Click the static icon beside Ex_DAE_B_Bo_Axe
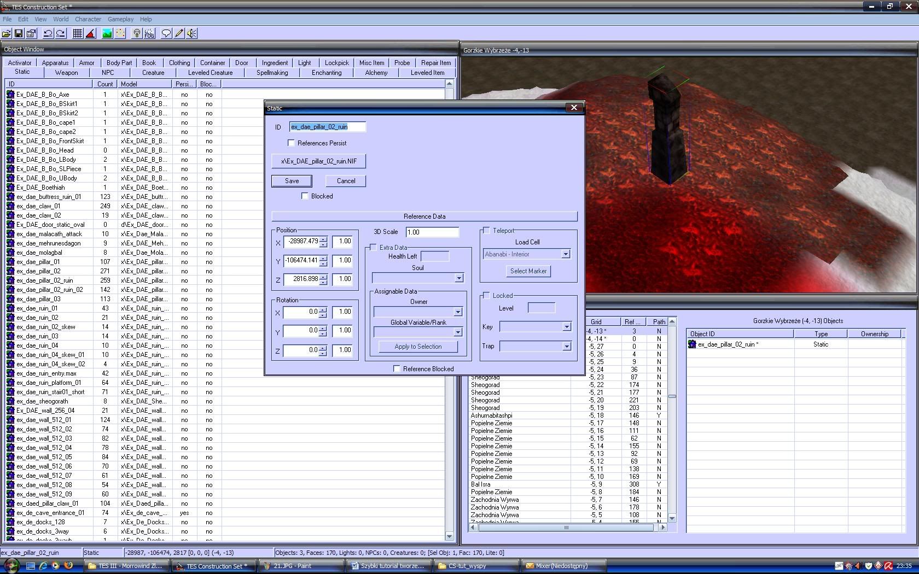Viewport: 919px width, 574px height. pyautogui.click(x=10, y=94)
